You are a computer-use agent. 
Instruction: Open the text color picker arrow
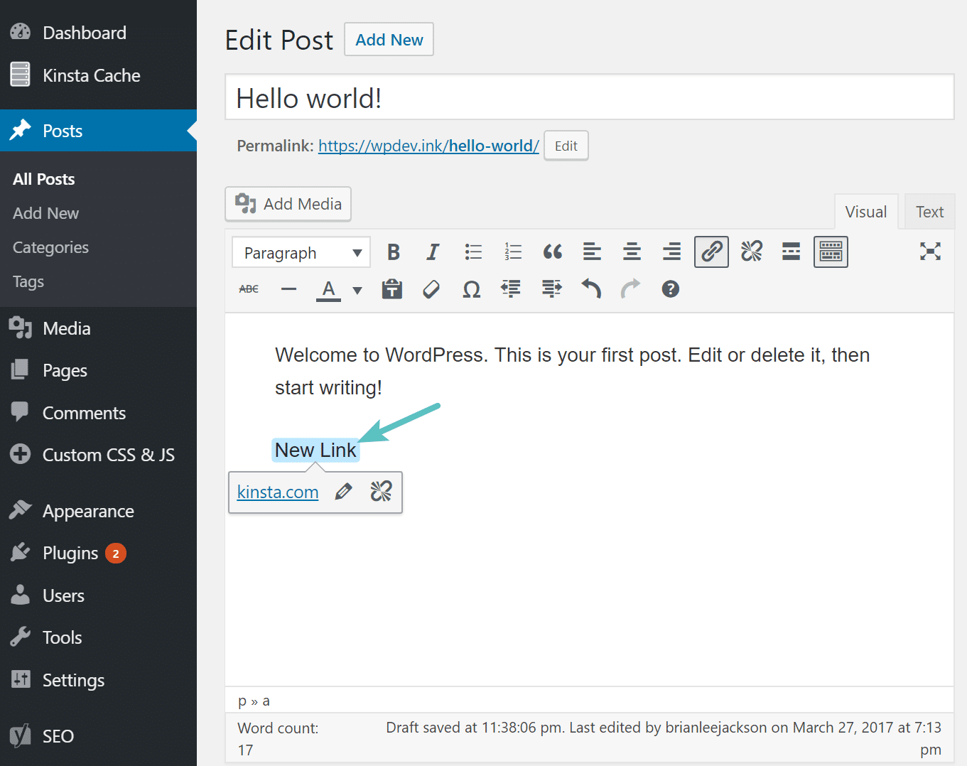pos(357,291)
